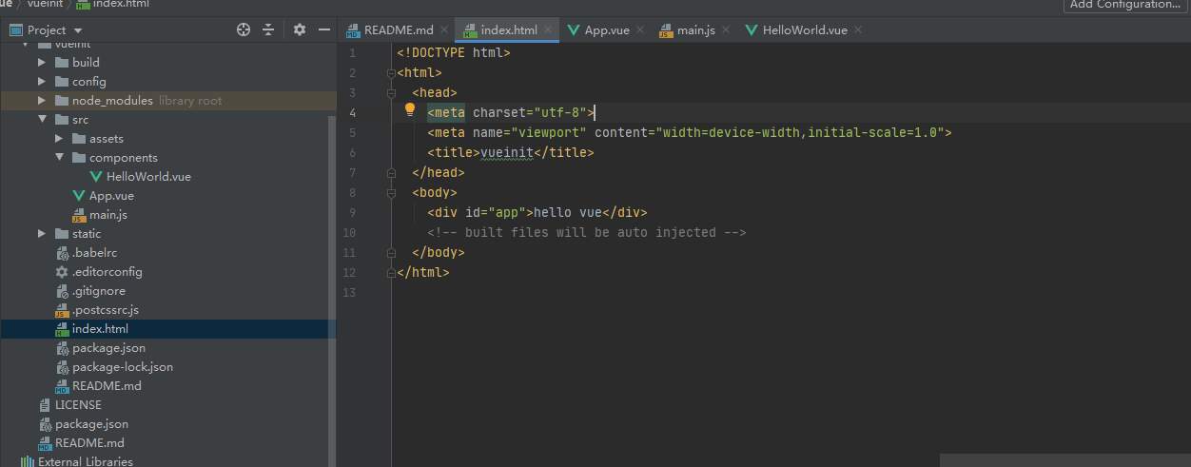The image size is (1191, 467).
Task: Expand the static folder arrow
Action: click(x=42, y=234)
